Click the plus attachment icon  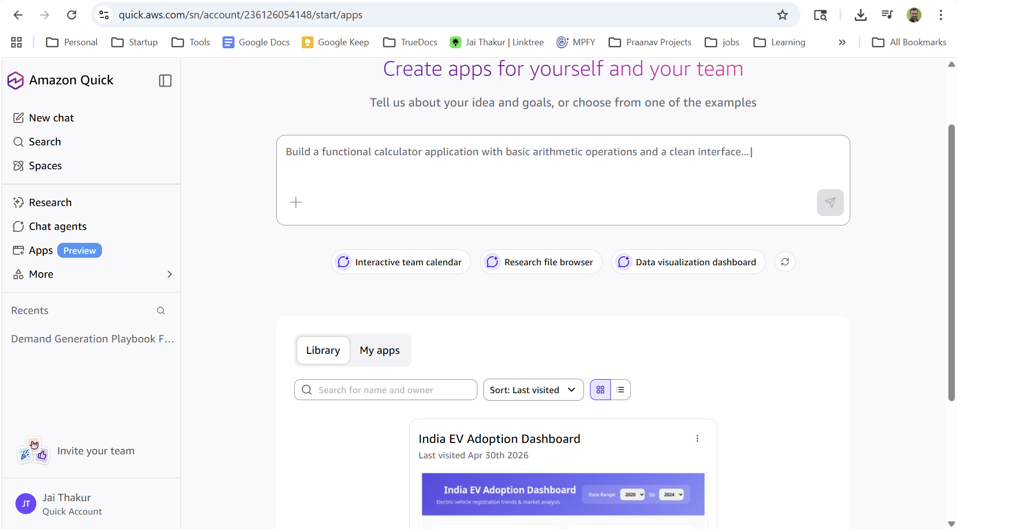(x=296, y=202)
